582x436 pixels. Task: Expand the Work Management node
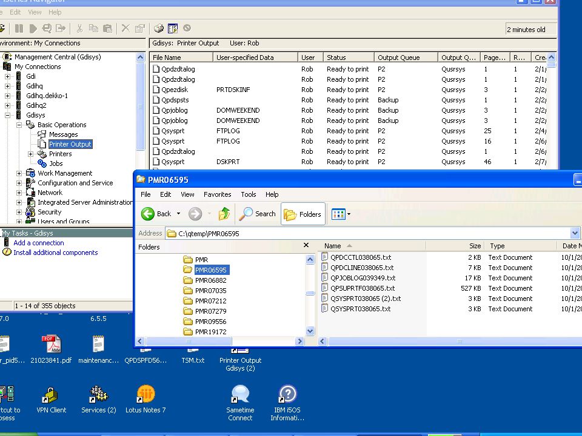[19, 173]
